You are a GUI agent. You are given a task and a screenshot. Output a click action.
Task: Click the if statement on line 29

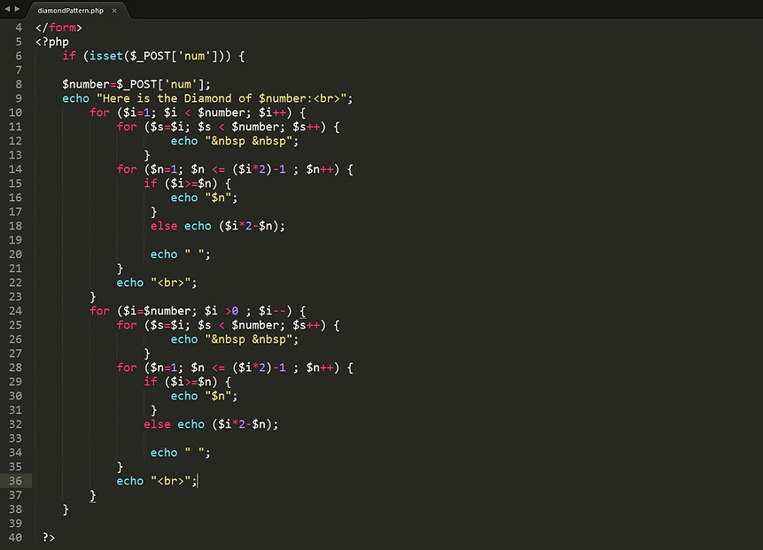click(187, 382)
